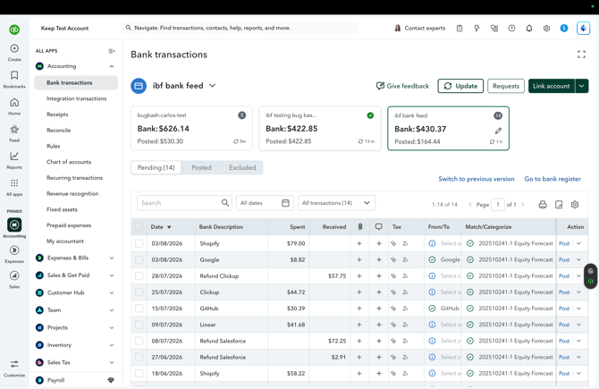Open Reconcile in sidebar

[58, 131]
